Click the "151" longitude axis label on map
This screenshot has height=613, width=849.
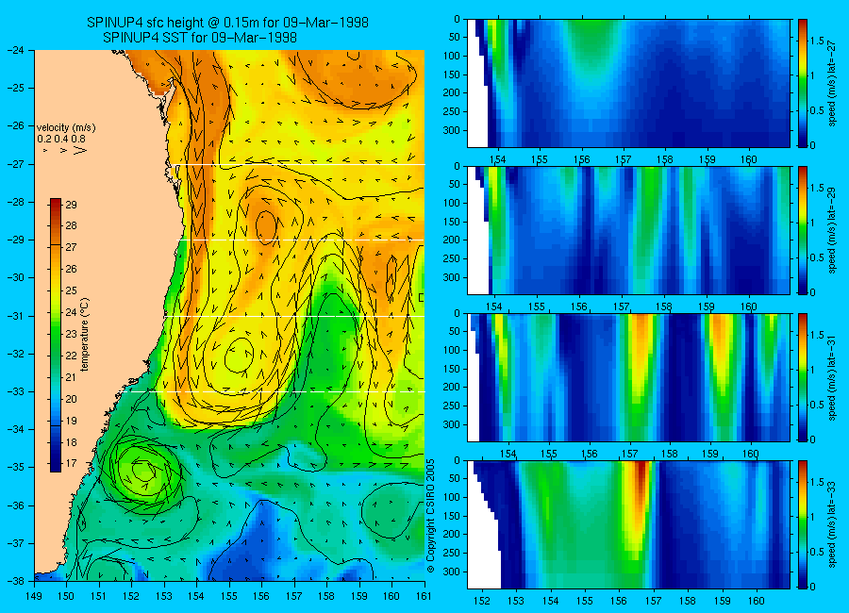pos(99,596)
